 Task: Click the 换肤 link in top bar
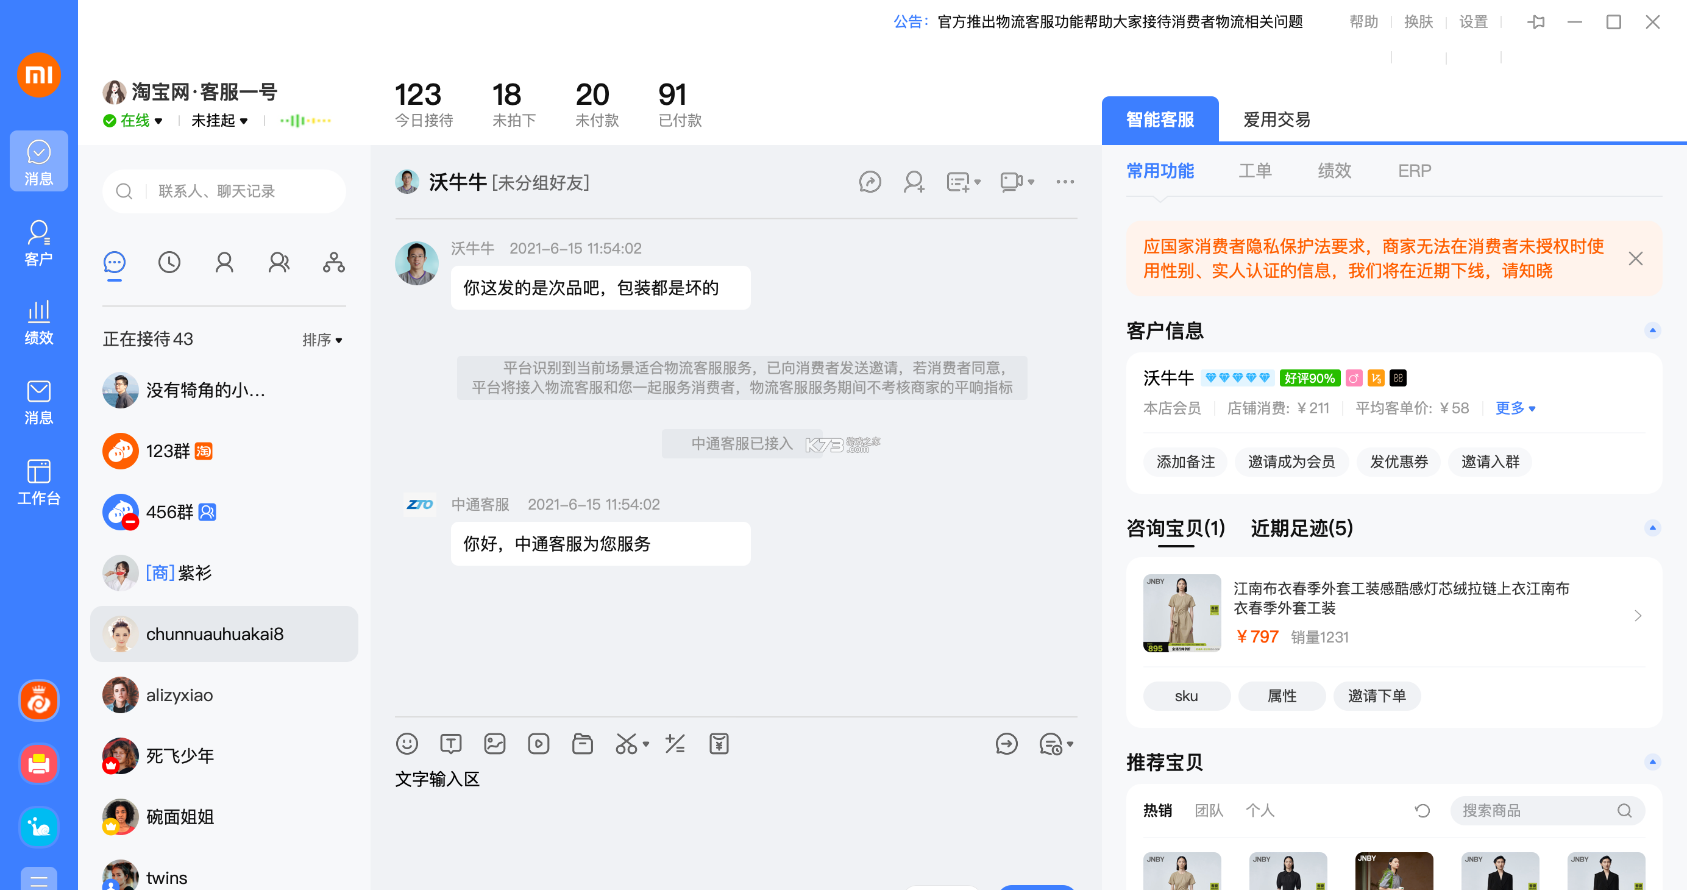[1418, 21]
